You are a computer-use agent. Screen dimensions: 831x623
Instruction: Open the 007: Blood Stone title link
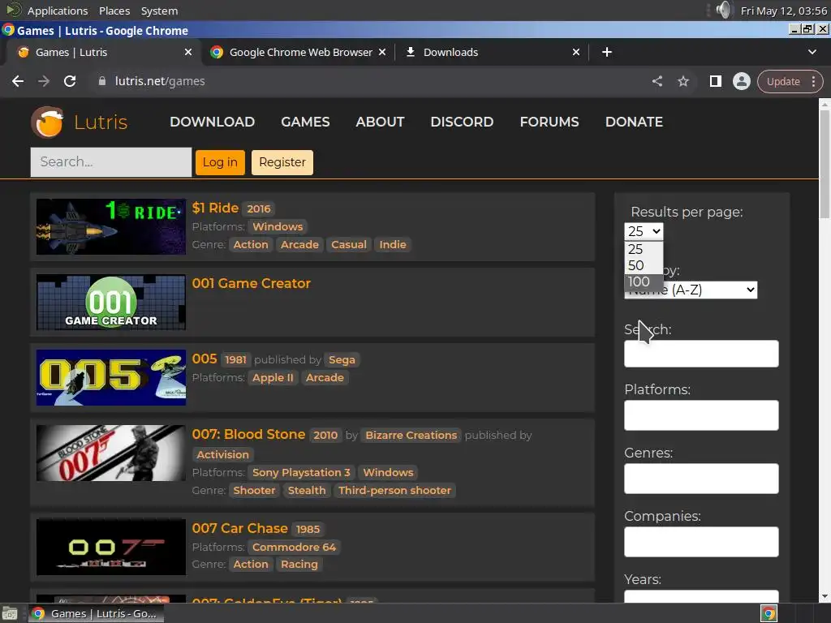[248, 435]
